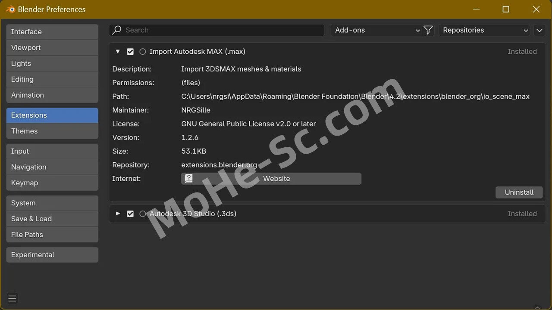Click the permissions value (files)
The height and width of the screenshot is (310, 552).
click(191, 83)
